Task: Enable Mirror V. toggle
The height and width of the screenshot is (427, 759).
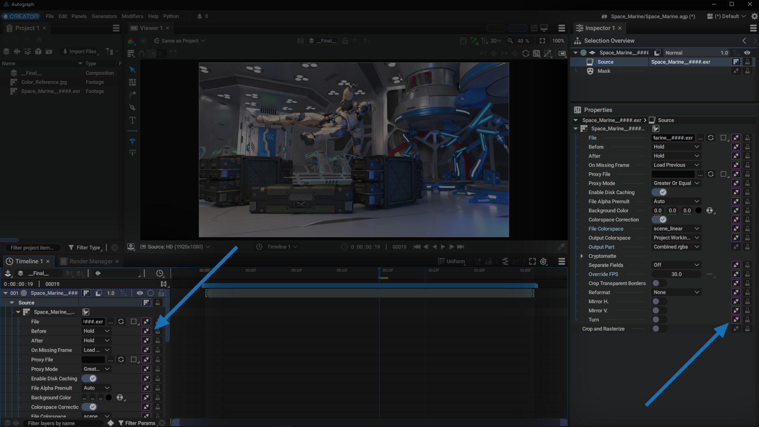Action: click(x=660, y=310)
